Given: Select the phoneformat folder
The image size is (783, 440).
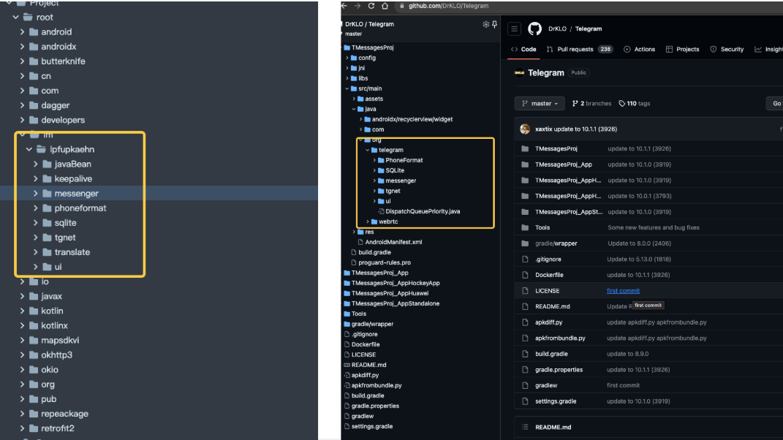Looking at the screenshot, I should 80,208.
